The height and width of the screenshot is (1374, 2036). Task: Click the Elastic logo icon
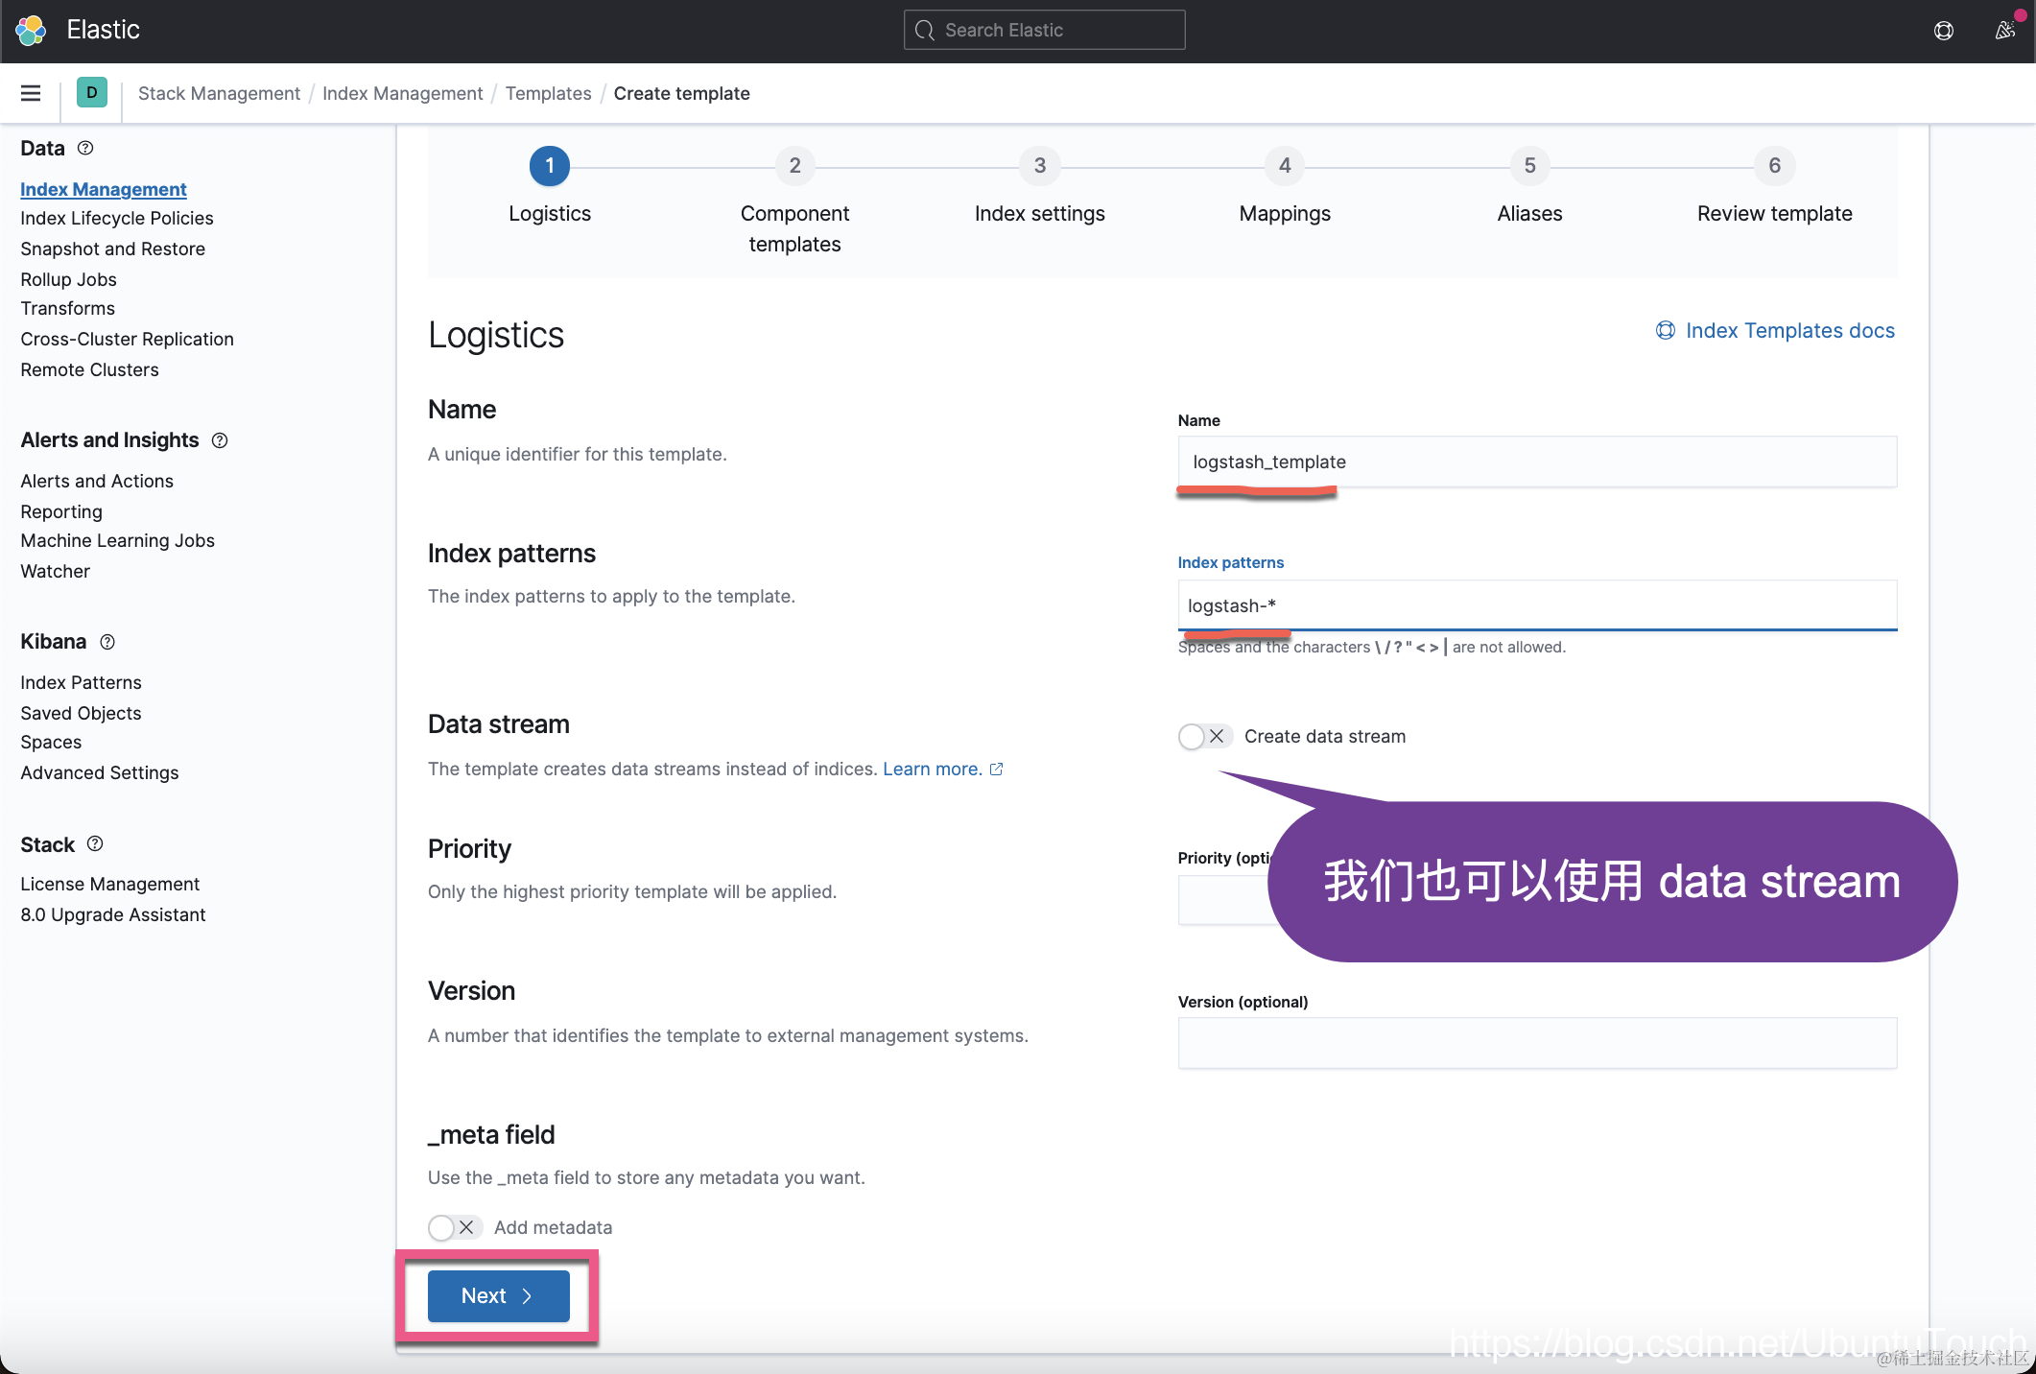(31, 30)
